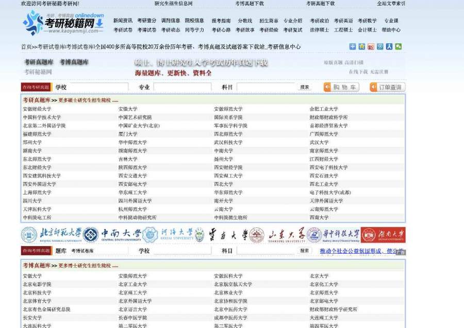Open the 厦门大学 link
Viewport: 464px width, 328px height.
(x=128, y=134)
